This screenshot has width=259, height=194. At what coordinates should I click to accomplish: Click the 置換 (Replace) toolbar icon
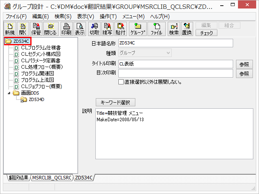point(187,29)
